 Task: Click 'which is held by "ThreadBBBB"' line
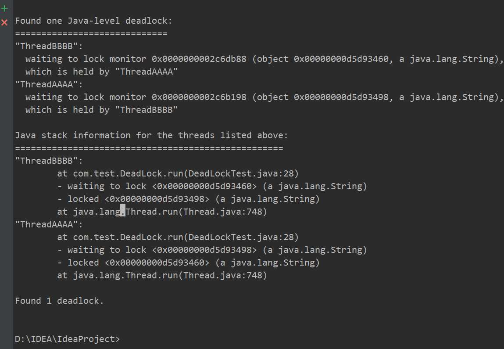click(x=102, y=110)
